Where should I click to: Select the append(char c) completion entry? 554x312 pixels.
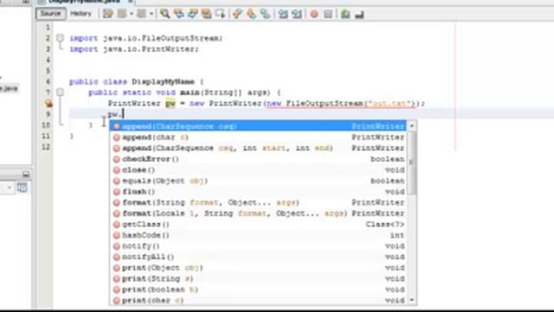[258, 137]
